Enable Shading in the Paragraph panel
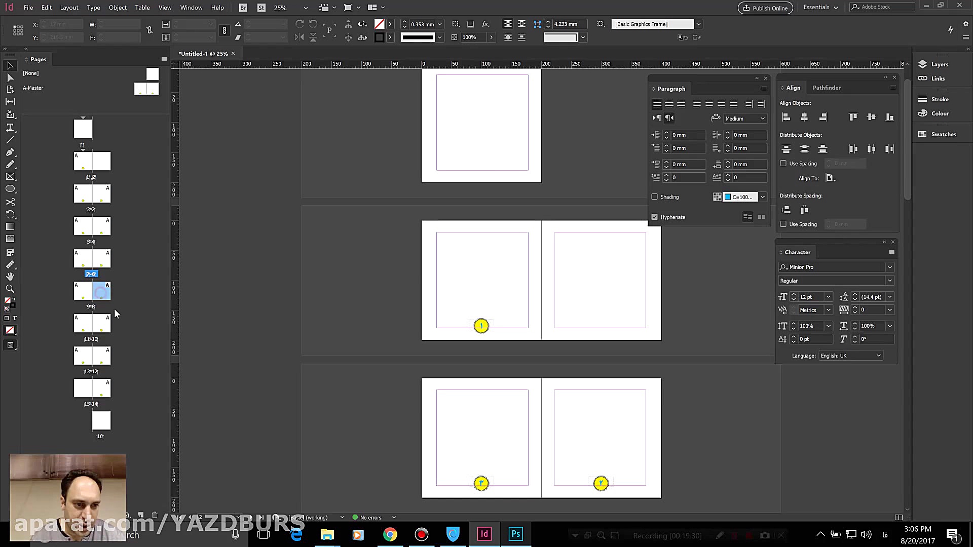 pyautogui.click(x=654, y=197)
